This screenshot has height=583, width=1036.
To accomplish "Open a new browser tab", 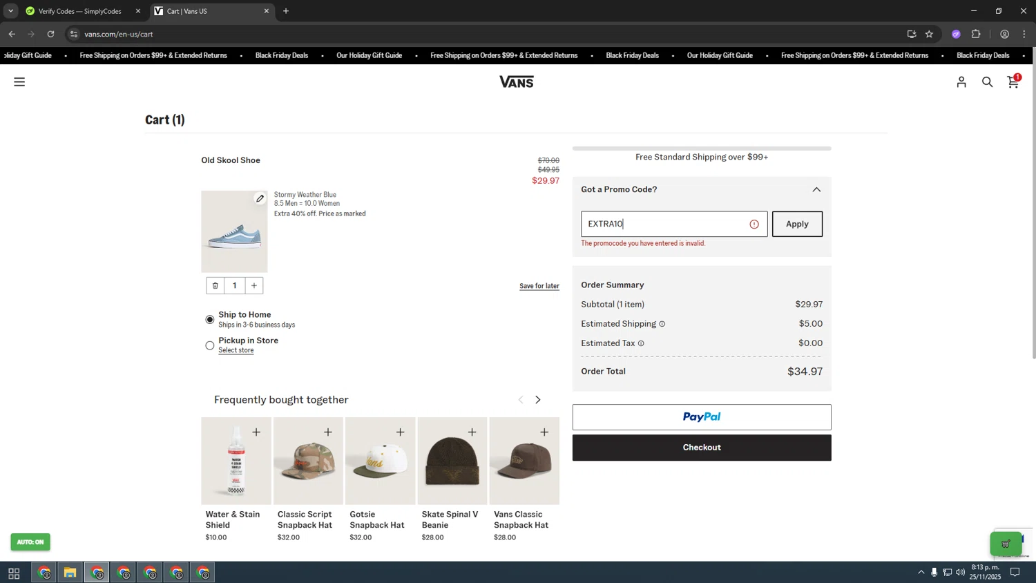I will coord(286,11).
